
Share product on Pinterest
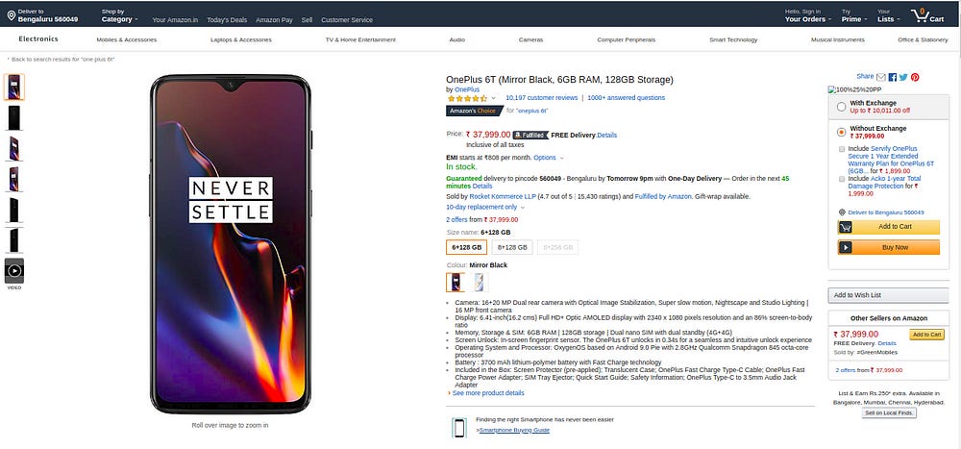click(x=915, y=77)
